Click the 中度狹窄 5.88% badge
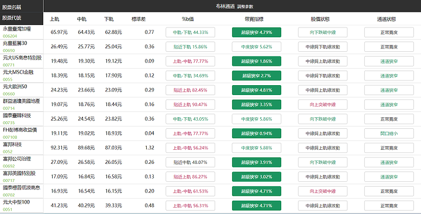421x214 pixels. point(257,148)
